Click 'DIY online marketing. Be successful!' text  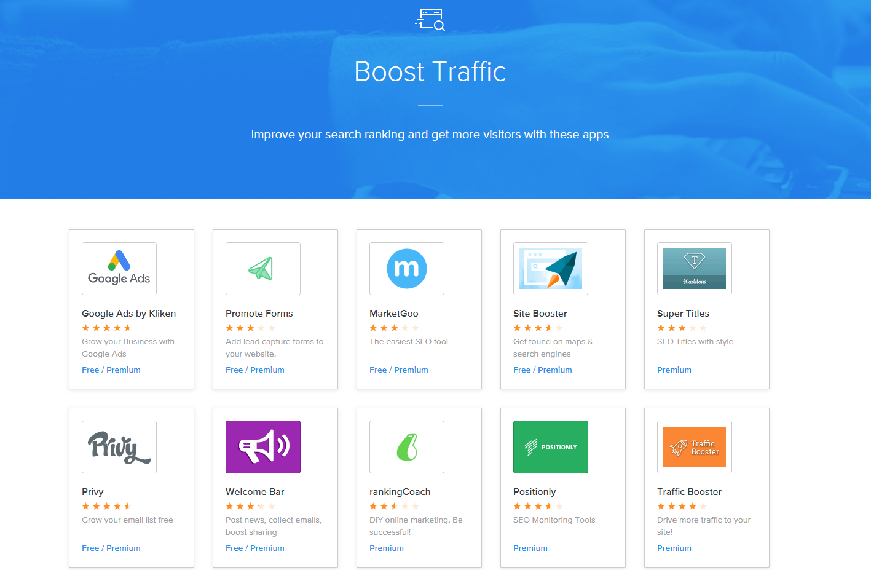[416, 526]
